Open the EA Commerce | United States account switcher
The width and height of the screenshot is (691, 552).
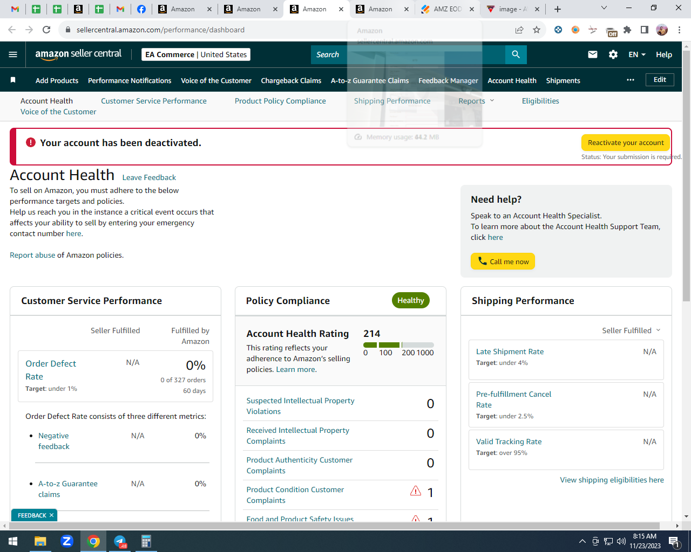[196, 54]
